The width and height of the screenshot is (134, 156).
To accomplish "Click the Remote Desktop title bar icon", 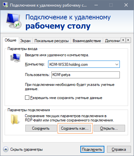I will (6, 5).
